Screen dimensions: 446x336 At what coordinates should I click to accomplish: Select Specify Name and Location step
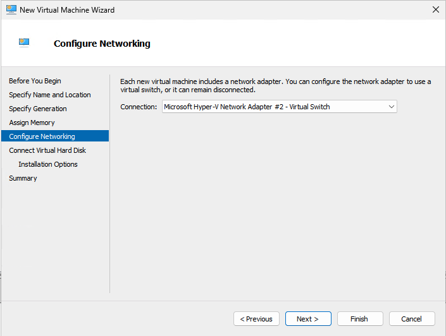[50, 95]
